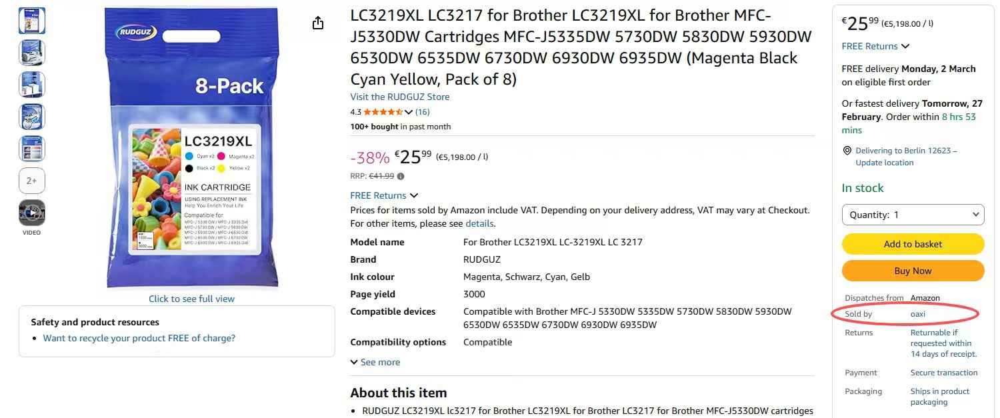Open rating breakdown chevron
Image resolution: width=1000 pixels, height=418 pixels.
(409, 112)
